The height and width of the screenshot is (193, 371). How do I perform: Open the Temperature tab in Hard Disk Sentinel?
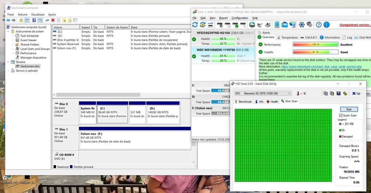pyautogui.click(x=287, y=37)
